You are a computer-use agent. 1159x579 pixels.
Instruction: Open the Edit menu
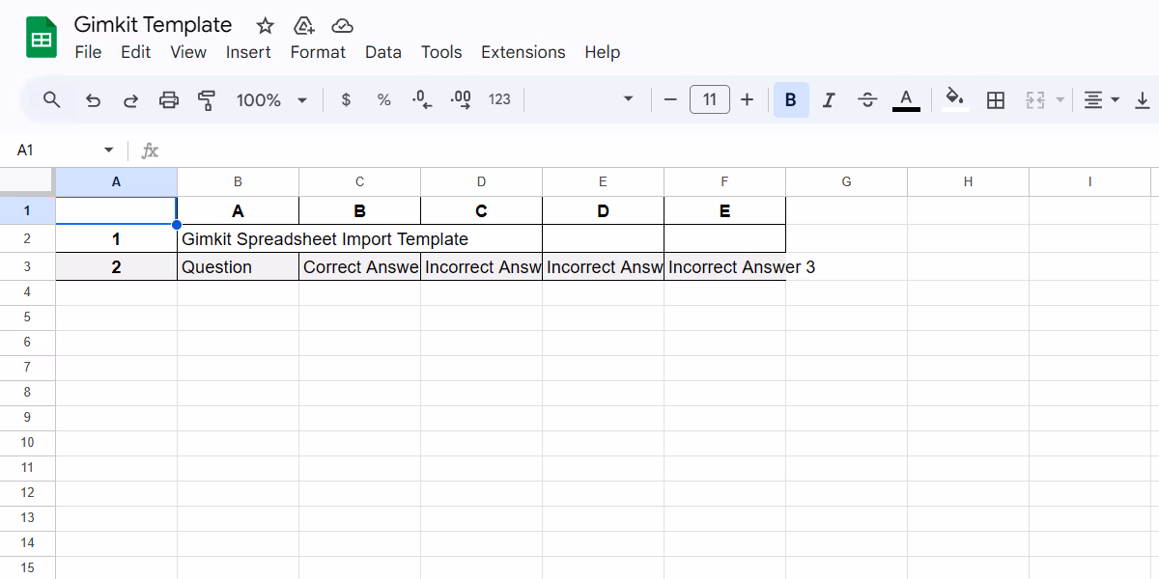coord(136,52)
